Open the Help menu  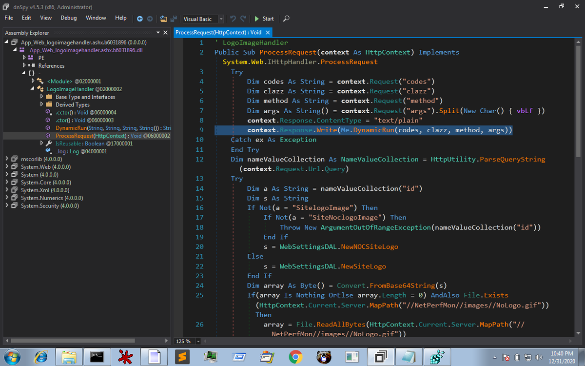[x=121, y=18]
